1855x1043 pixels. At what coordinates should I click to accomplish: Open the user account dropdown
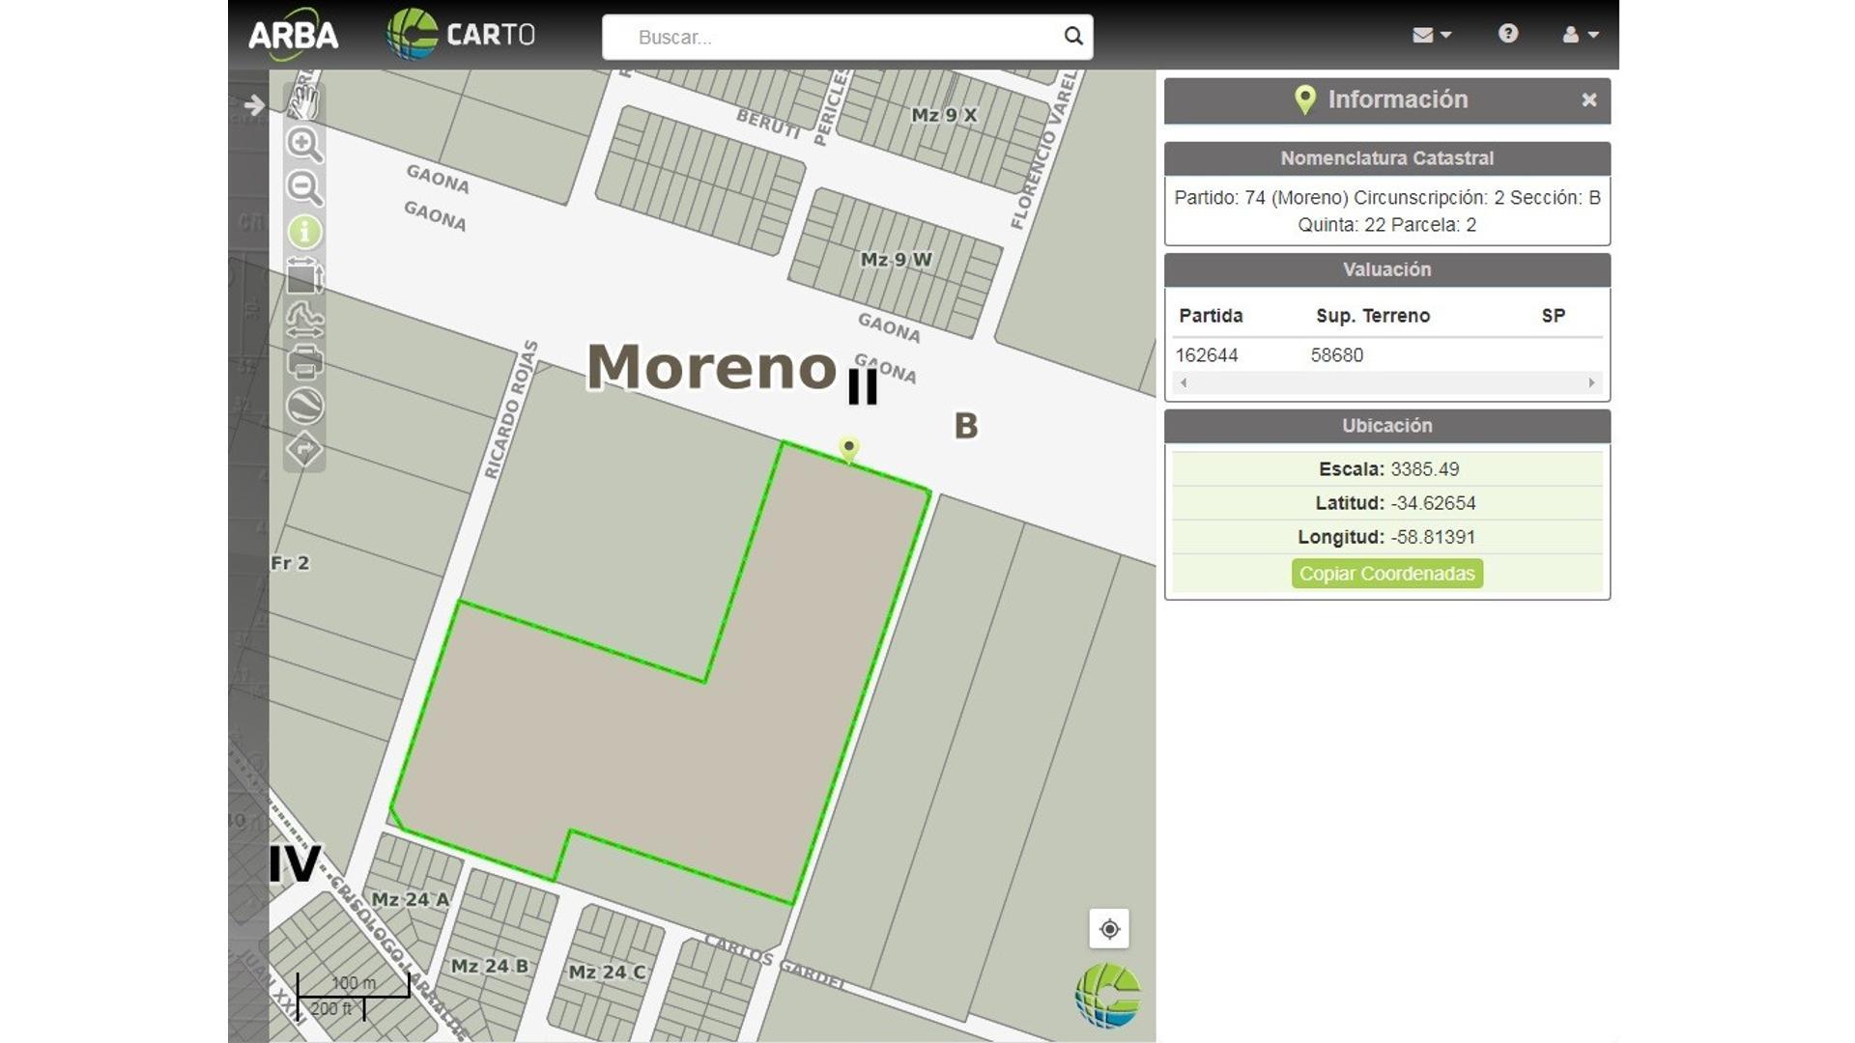pyautogui.click(x=1580, y=35)
